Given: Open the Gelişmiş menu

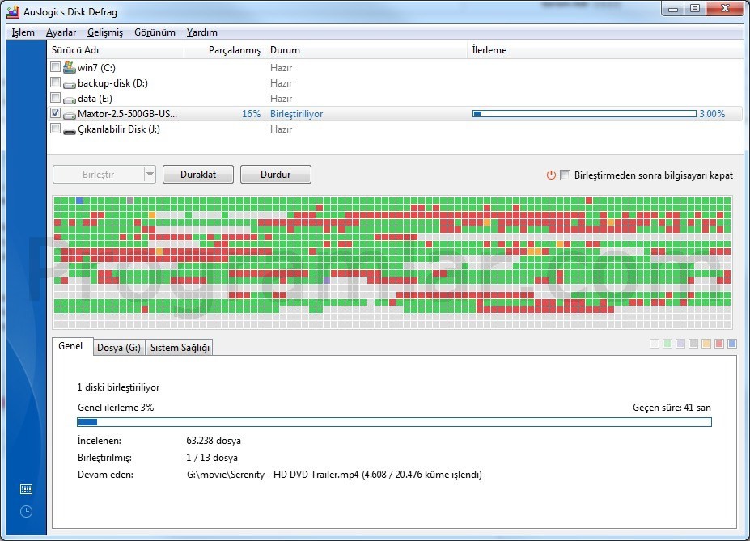Looking at the screenshot, I should (x=104, y=32).
